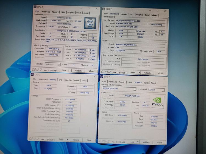206x154 pixels.
Task: Click the Close button in the Mainboard window
Action: [160, 73]
